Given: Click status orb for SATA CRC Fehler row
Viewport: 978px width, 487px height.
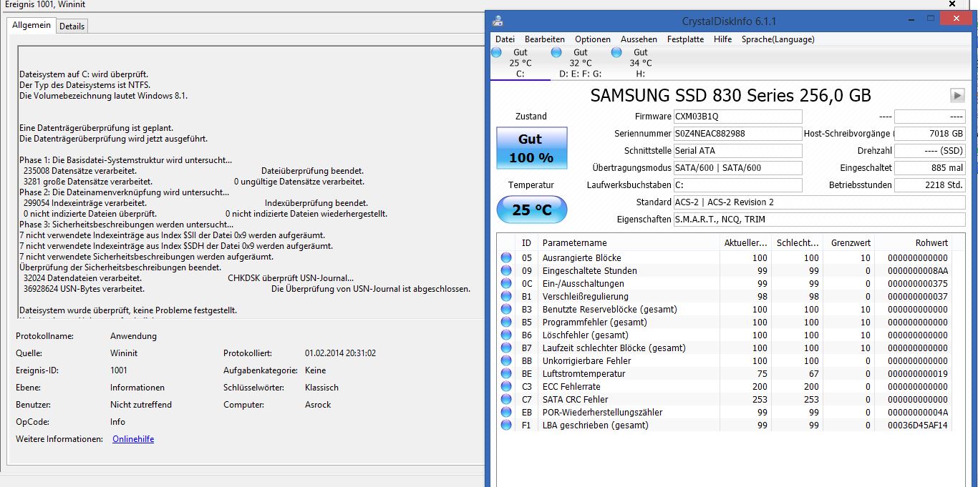Looking at the screenshot, I should coord(506,399).
